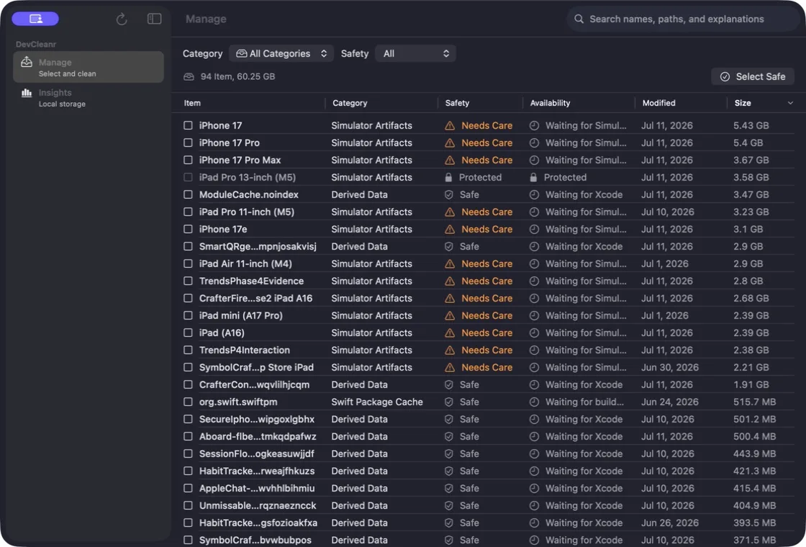Click the Safe shield icon for org.swift.swiftpm
The height and width of the screenshot is (547, 806).
click(449, 402)
